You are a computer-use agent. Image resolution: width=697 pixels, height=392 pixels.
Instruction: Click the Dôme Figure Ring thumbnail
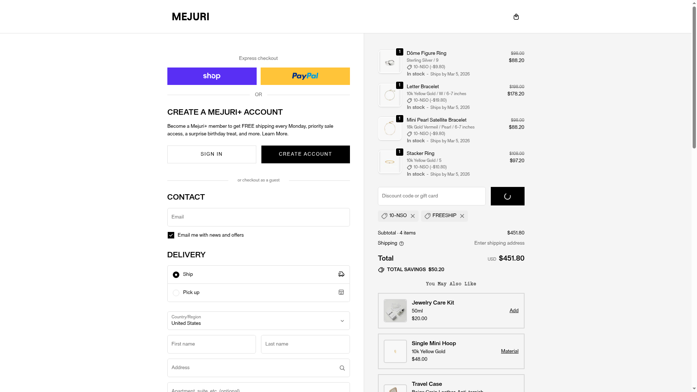[390, 62]
